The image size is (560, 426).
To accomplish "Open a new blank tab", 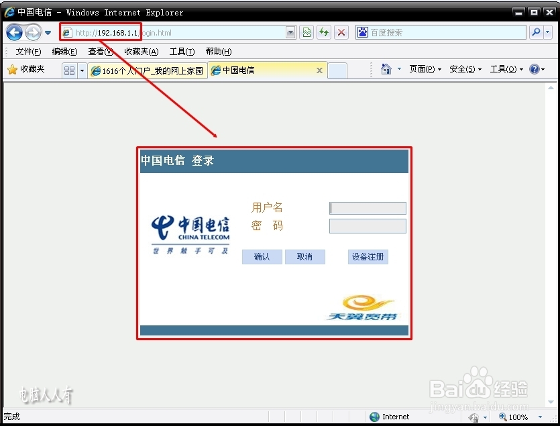I will tap(337, 70).
